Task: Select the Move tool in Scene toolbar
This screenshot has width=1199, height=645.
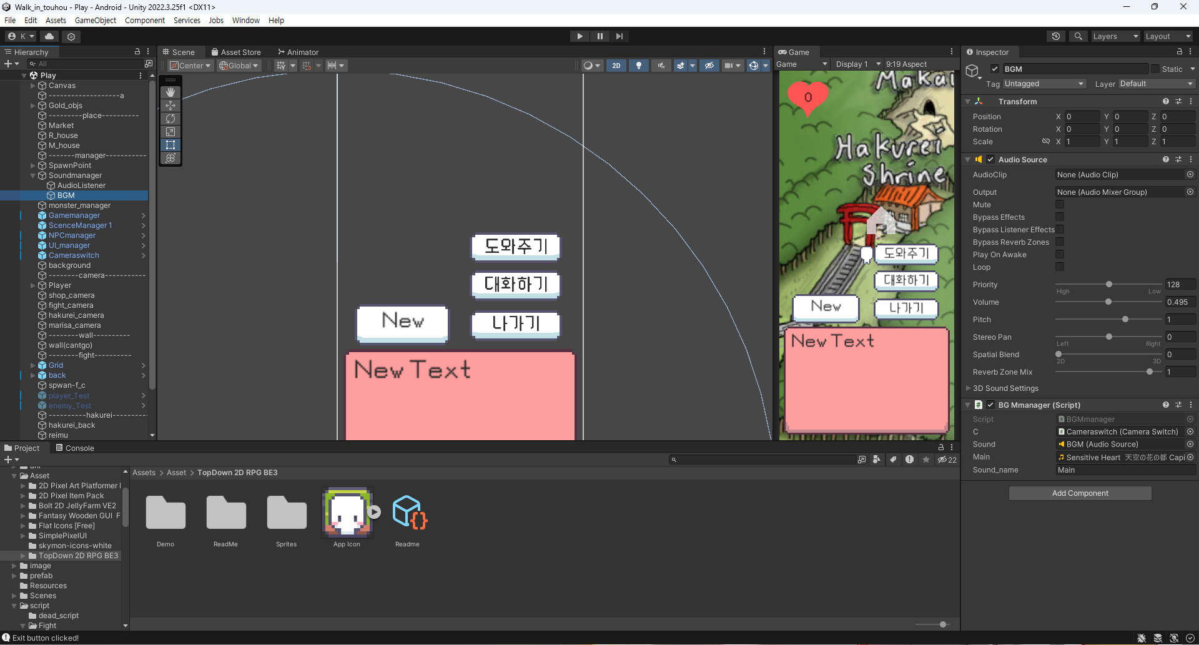Action: 170,106
